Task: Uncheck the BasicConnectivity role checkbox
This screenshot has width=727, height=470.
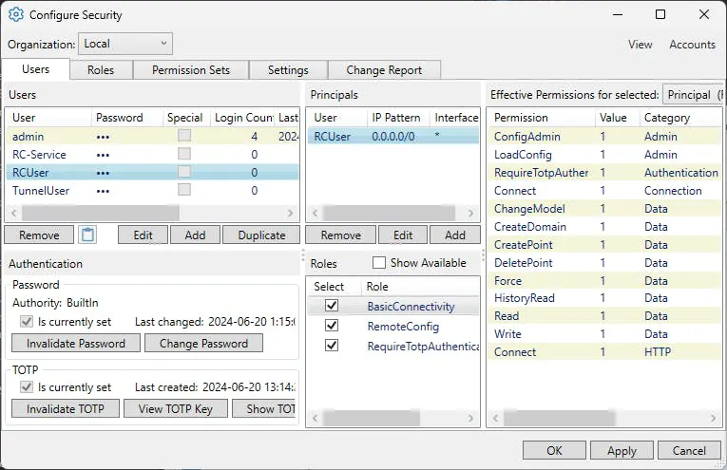Action: pyautogui.click(x=331, y=306)
